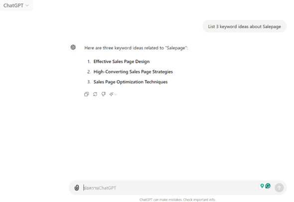Click "High-Converting Sales Page Strategies" list item
The height and width of the screenshot is (202, 294).
pos(133,72)
